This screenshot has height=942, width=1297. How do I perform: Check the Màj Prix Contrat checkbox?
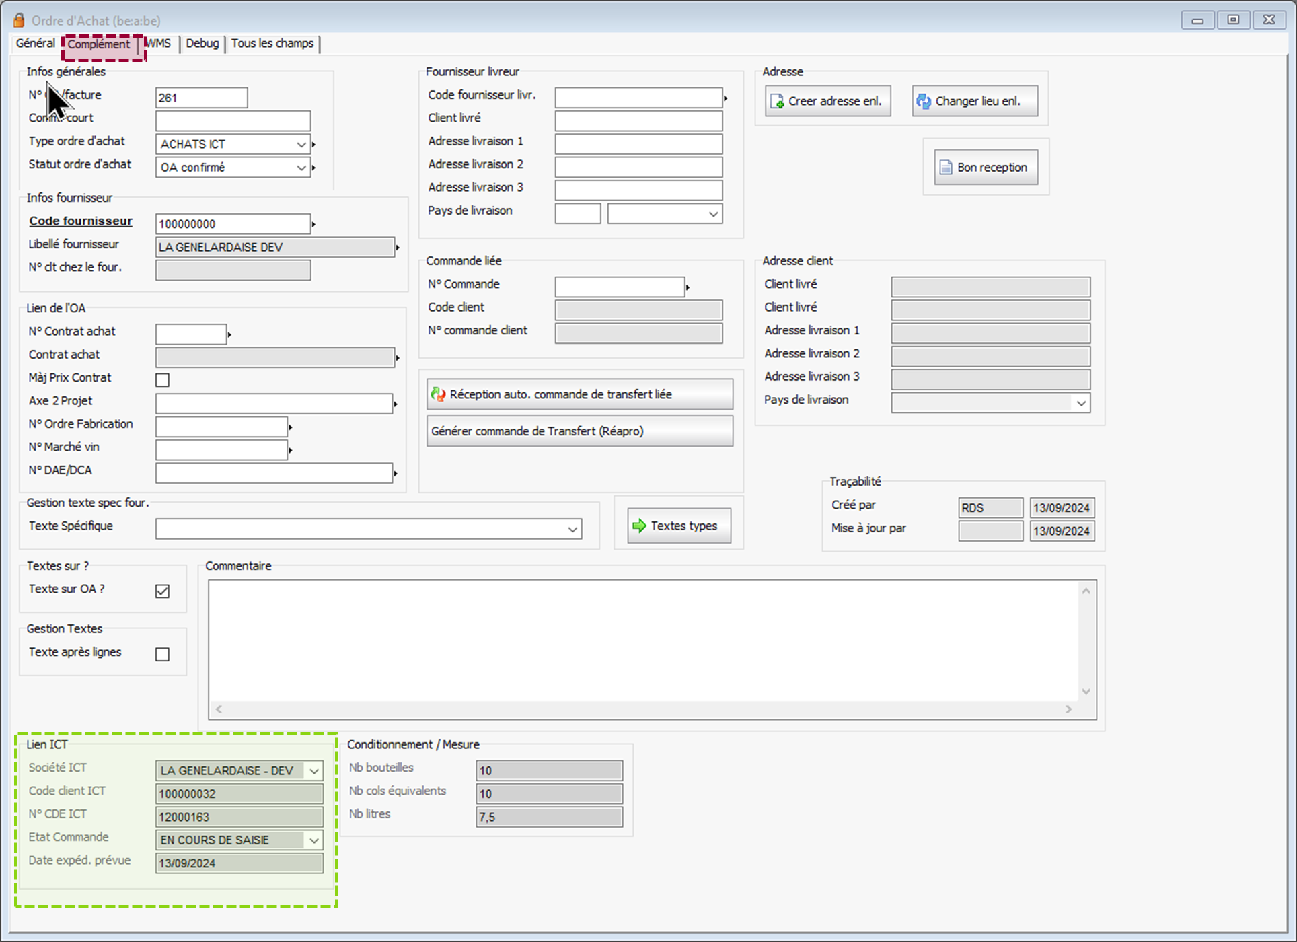point(162,379)
